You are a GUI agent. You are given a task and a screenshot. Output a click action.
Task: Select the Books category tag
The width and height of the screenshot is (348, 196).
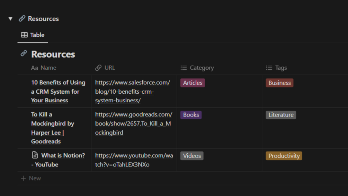point(191,115)
